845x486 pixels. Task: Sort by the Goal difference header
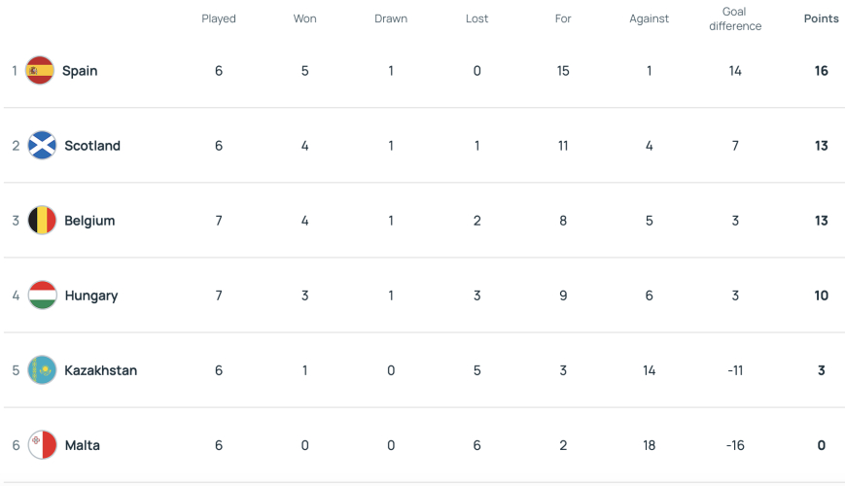click(x=735, y=18)
